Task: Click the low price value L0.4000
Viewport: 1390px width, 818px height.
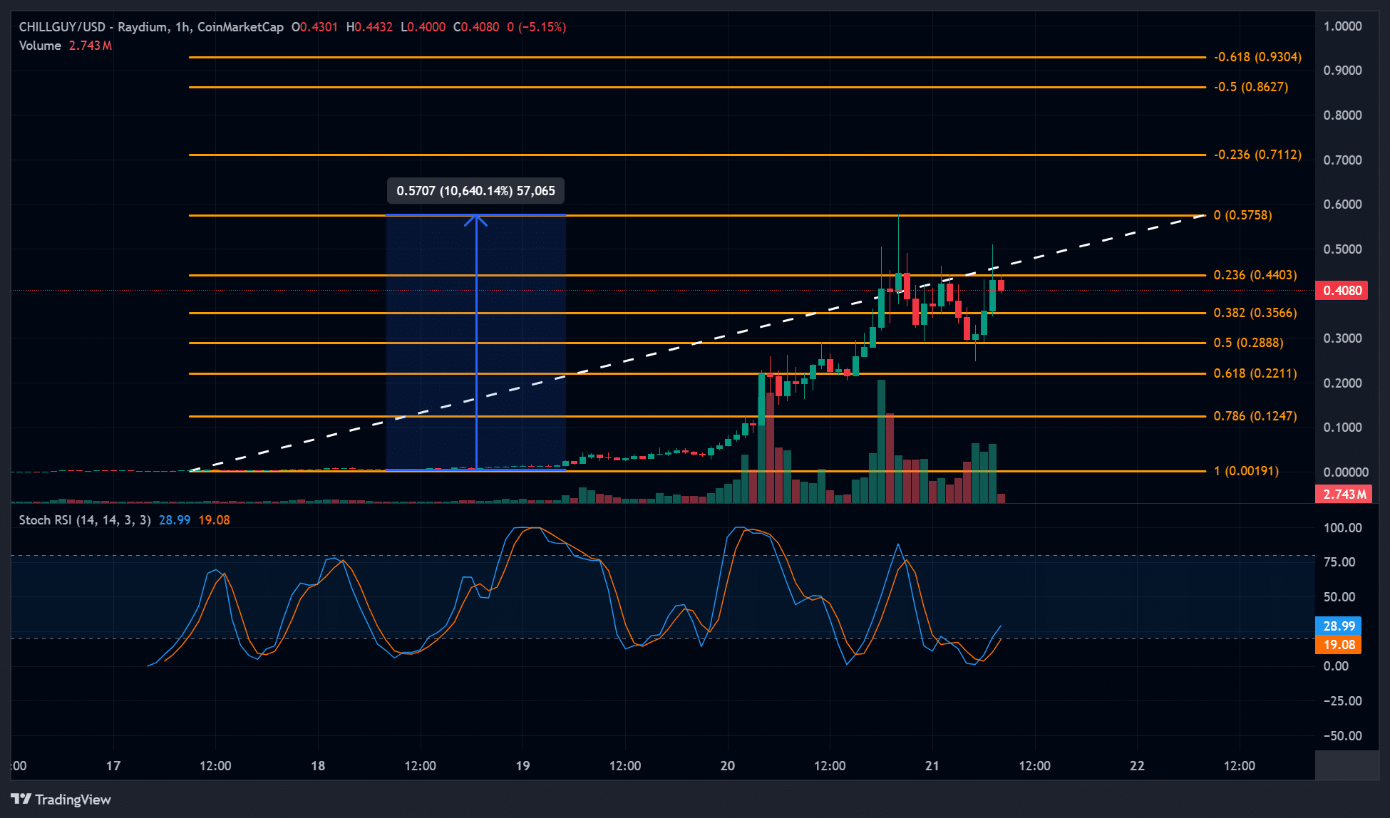Action: tap(423, 27)
